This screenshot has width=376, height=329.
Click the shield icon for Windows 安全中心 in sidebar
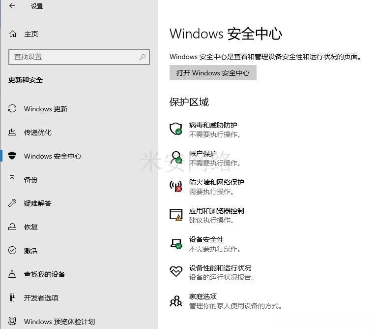(12, 156)
